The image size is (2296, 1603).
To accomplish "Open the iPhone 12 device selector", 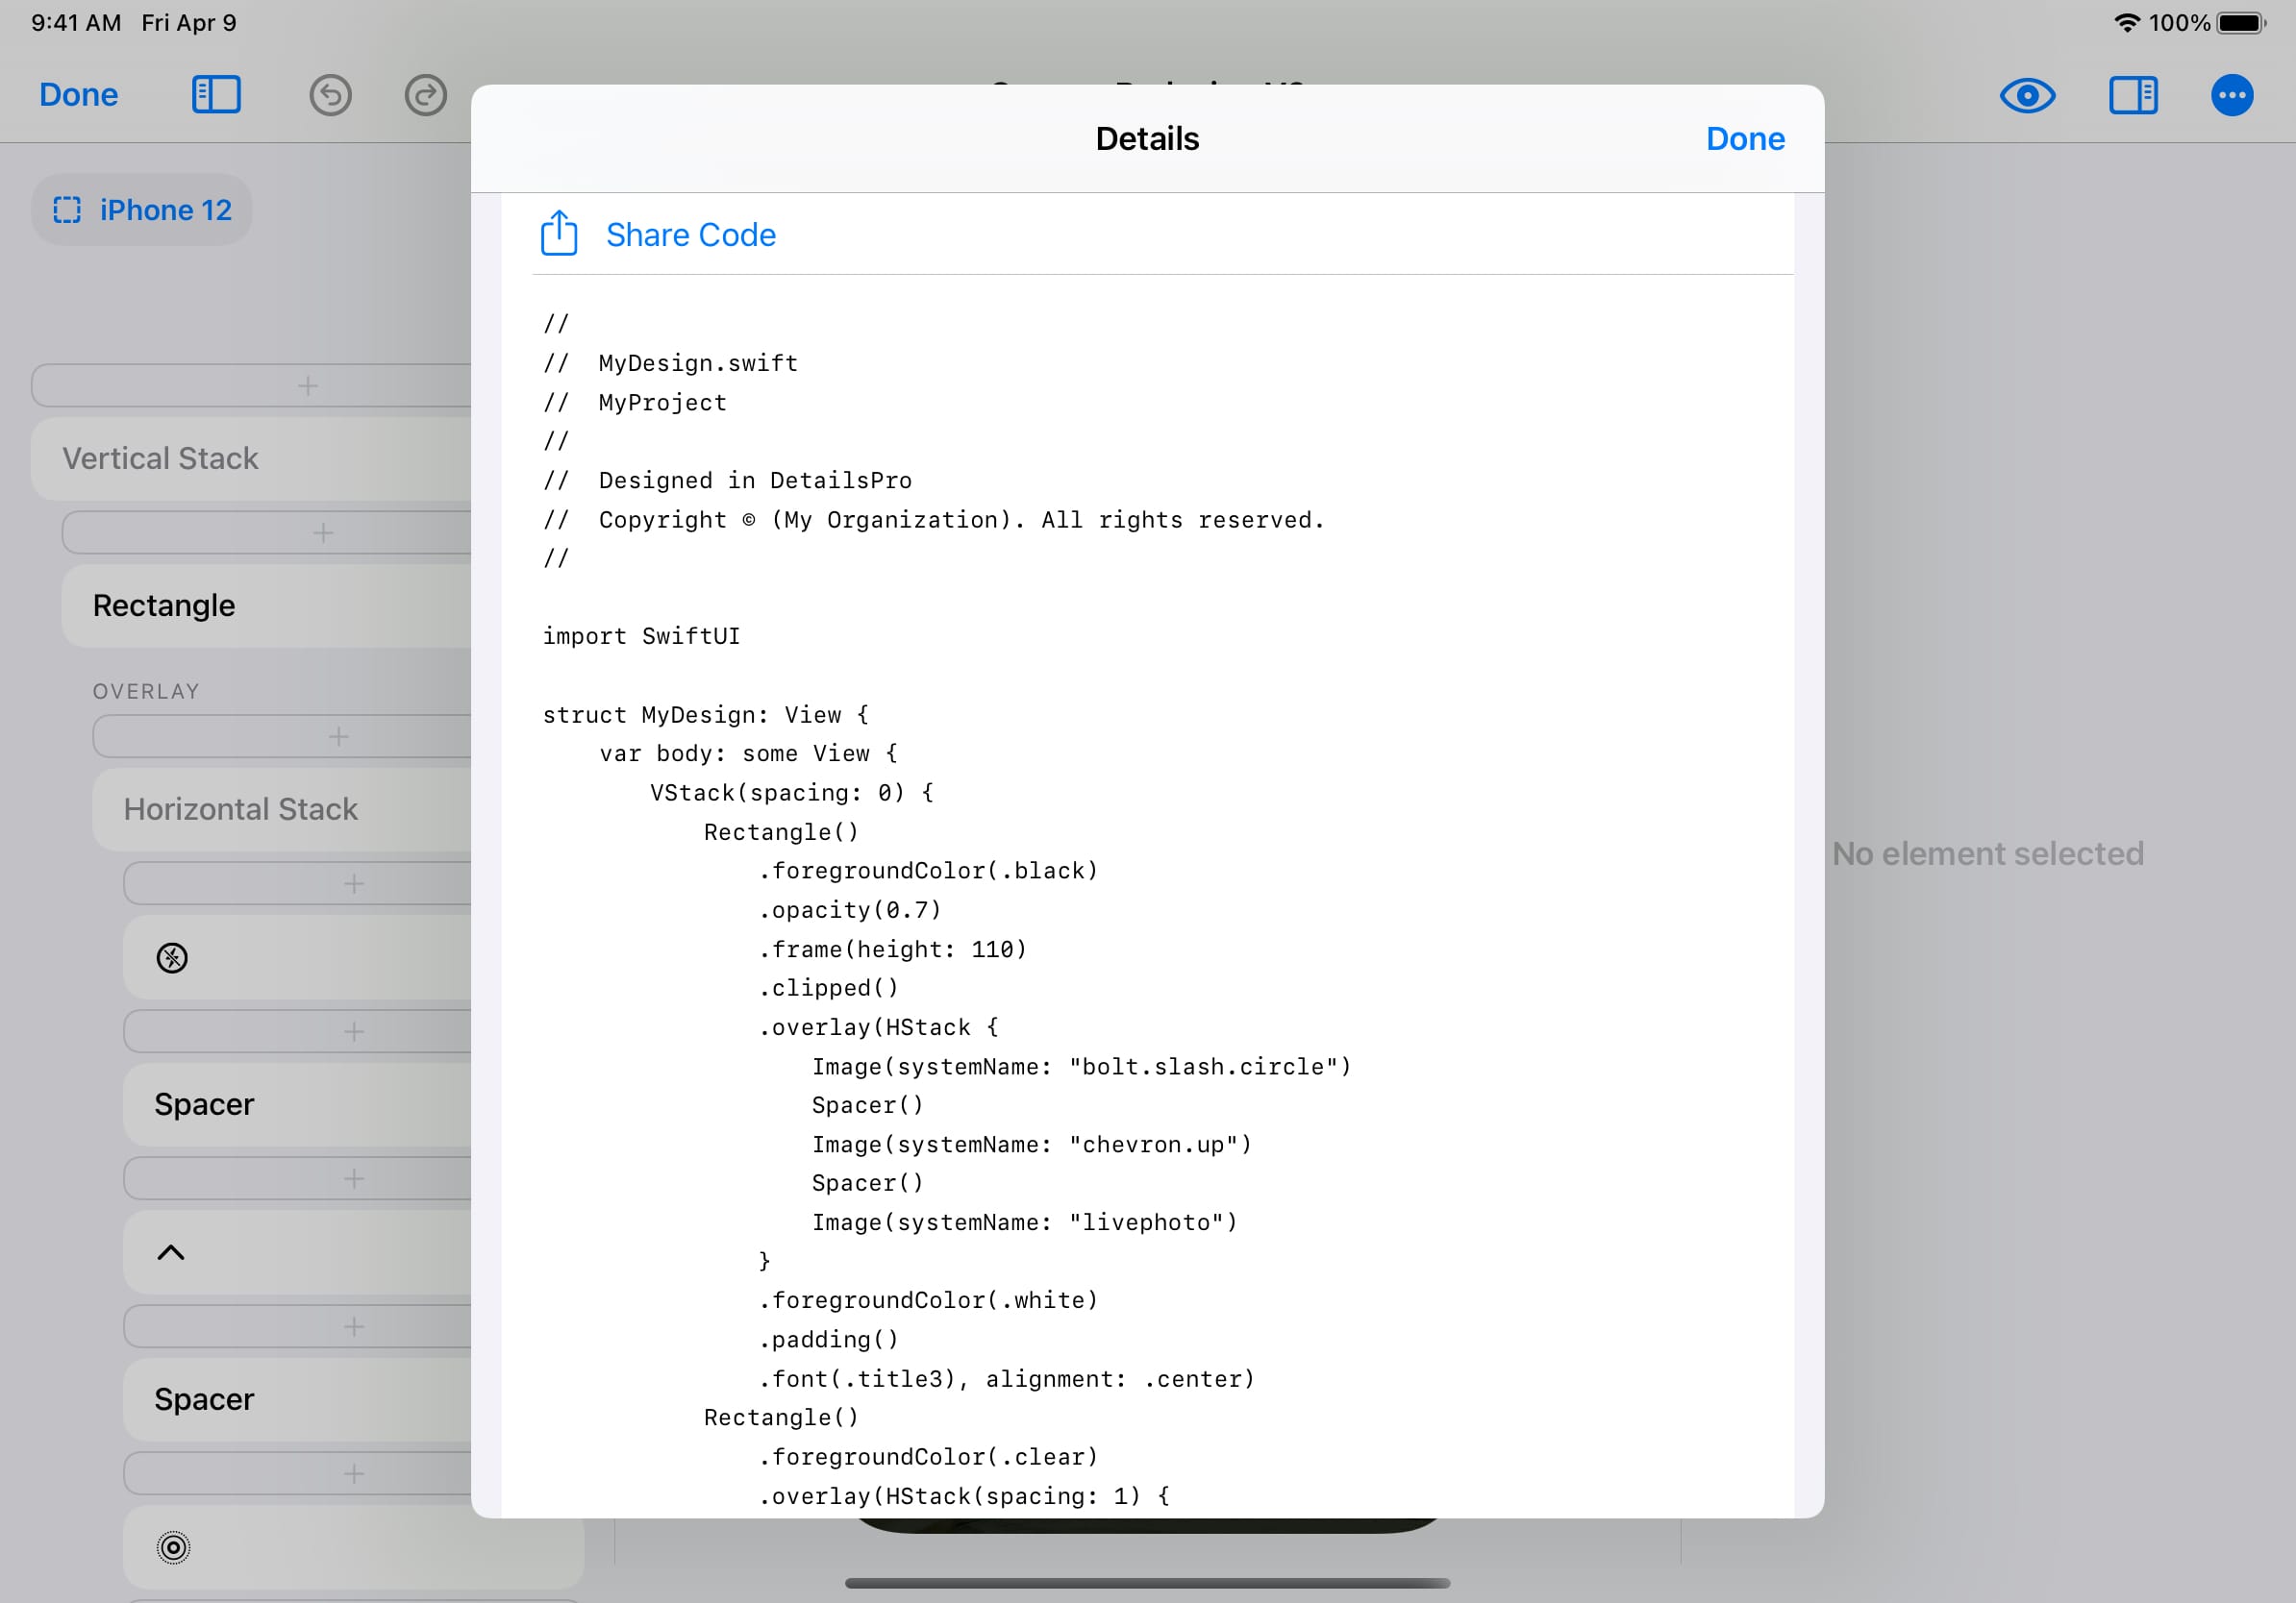I will 142,210.
